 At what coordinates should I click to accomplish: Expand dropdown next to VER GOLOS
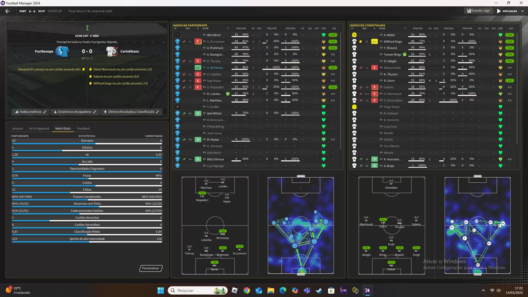click(522, 11)
